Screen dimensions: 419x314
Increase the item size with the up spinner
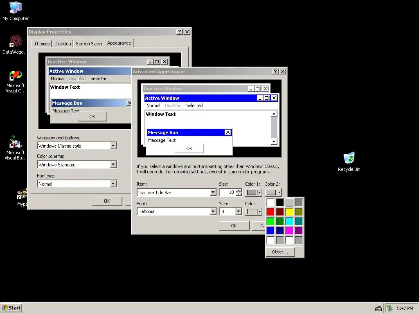pyautogui.click(x=239, y=191)
